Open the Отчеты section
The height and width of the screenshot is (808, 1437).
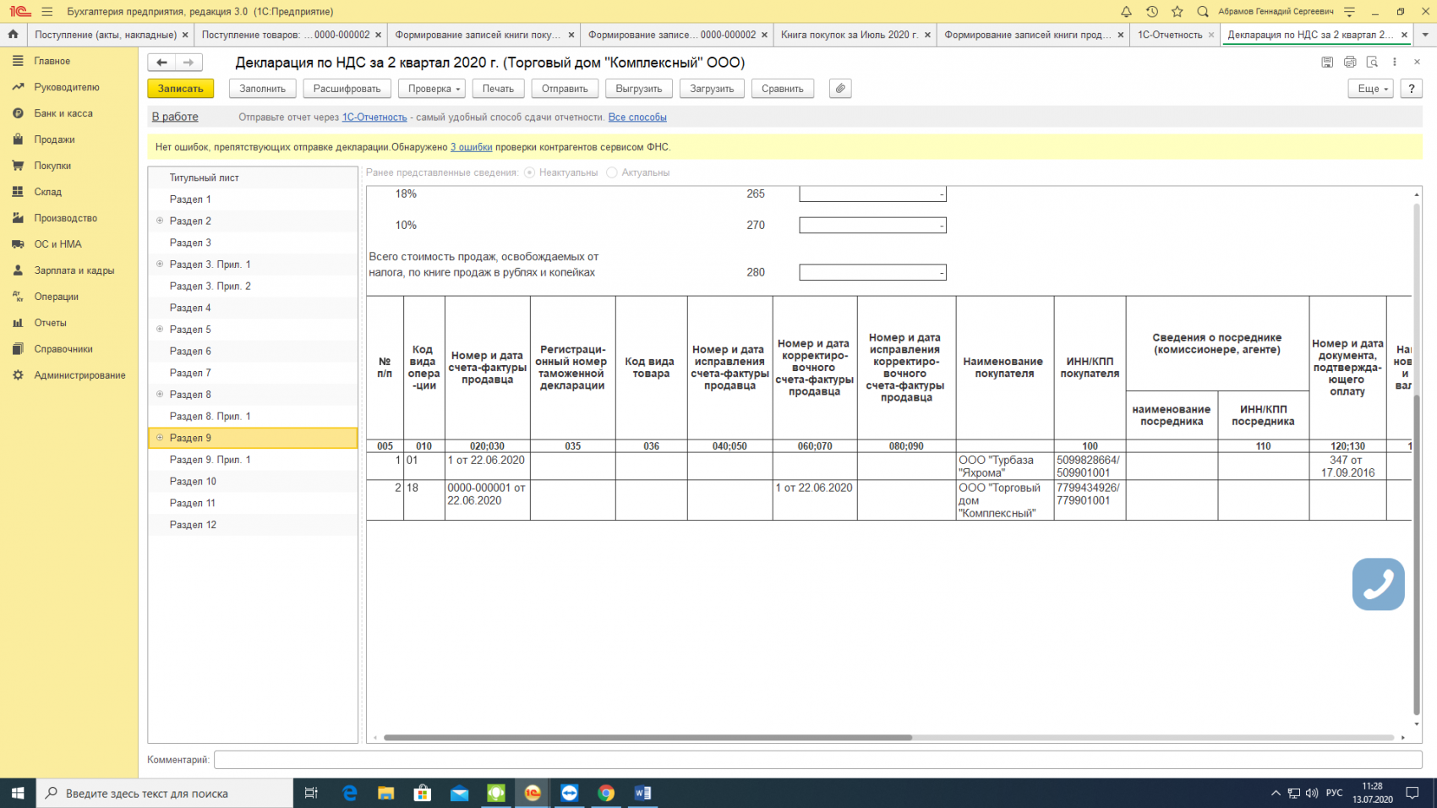pyautogui.click(x=50, y=323)
